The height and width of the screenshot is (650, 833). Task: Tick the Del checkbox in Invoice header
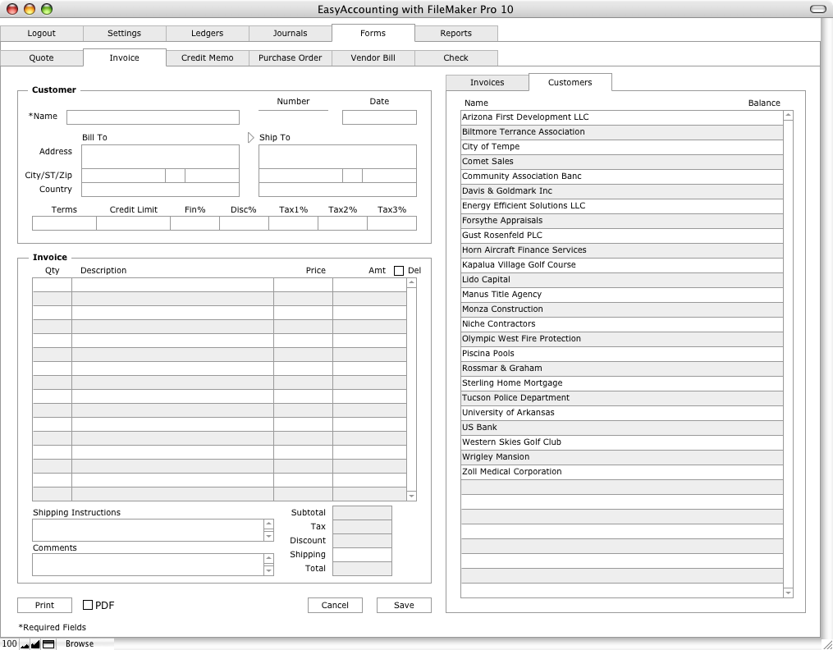(x=398, y=271)
